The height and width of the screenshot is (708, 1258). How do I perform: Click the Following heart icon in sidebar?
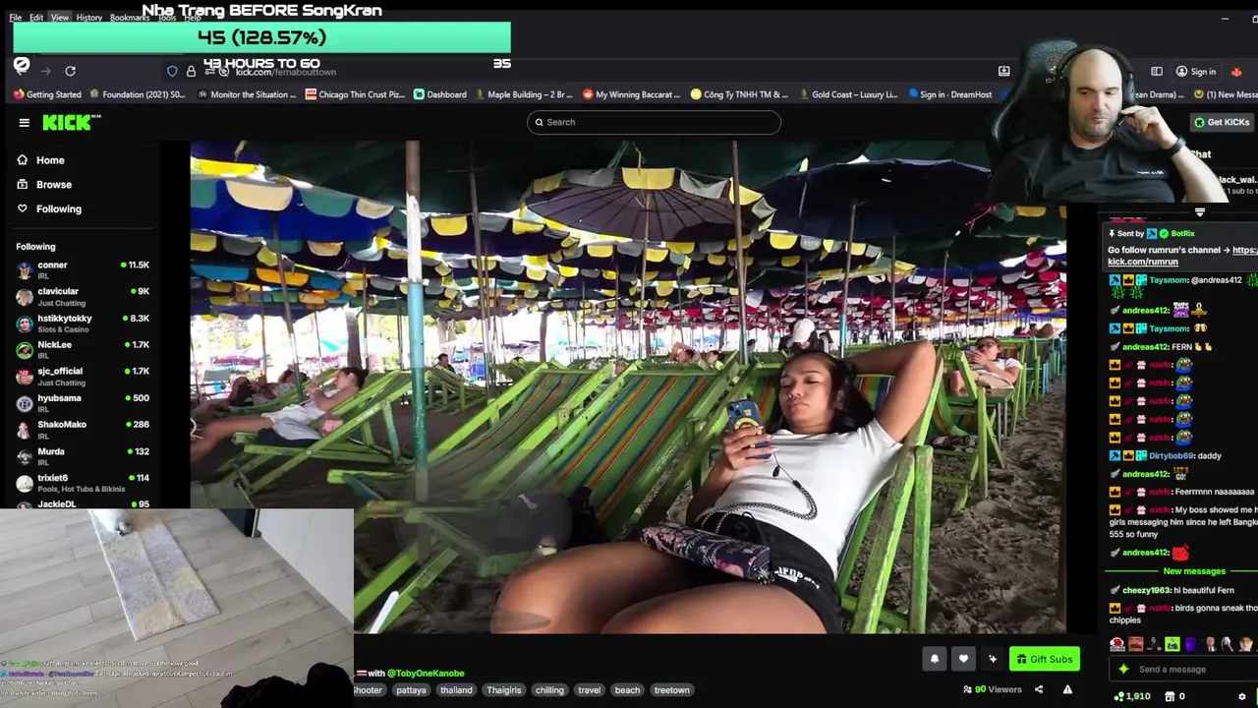click(x=22, y=208)
